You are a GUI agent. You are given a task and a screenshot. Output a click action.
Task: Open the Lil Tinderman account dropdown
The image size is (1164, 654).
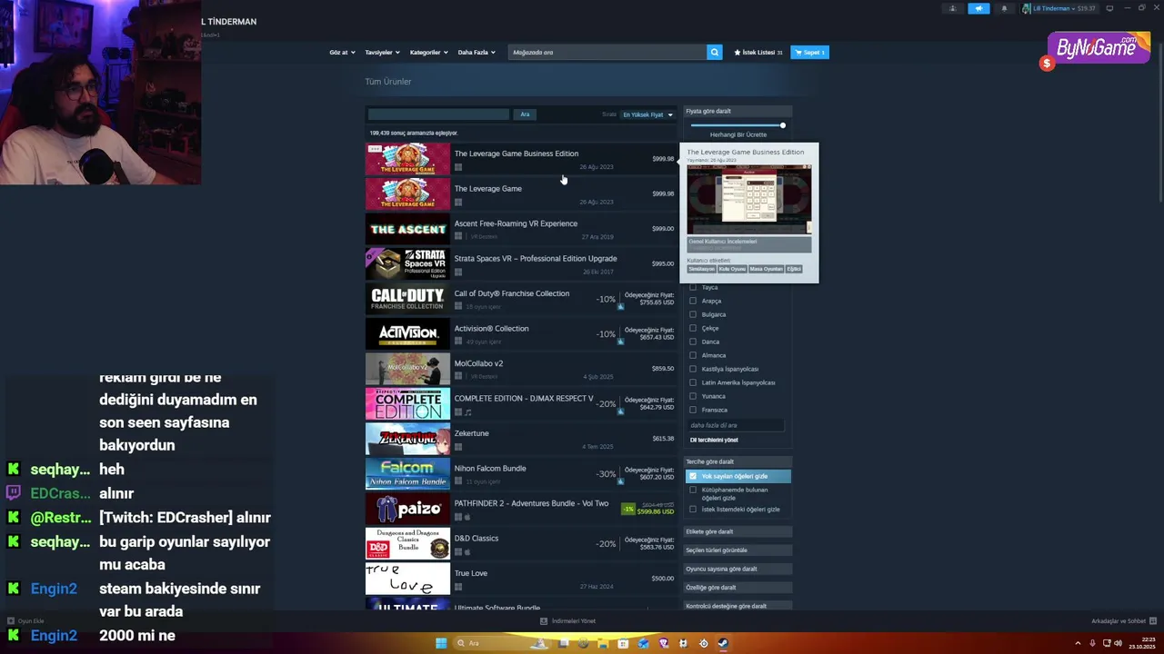click(1060, 8)
